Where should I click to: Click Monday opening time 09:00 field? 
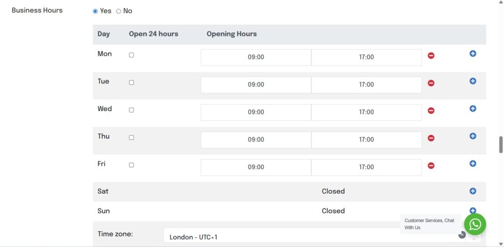(256, 57)
